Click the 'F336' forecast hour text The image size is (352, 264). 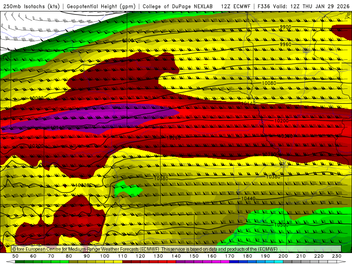pos(264,6)
